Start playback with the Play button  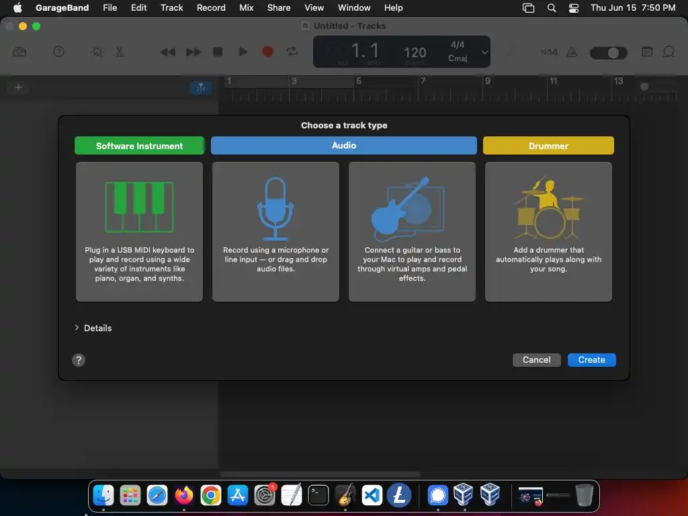point(243,52)
